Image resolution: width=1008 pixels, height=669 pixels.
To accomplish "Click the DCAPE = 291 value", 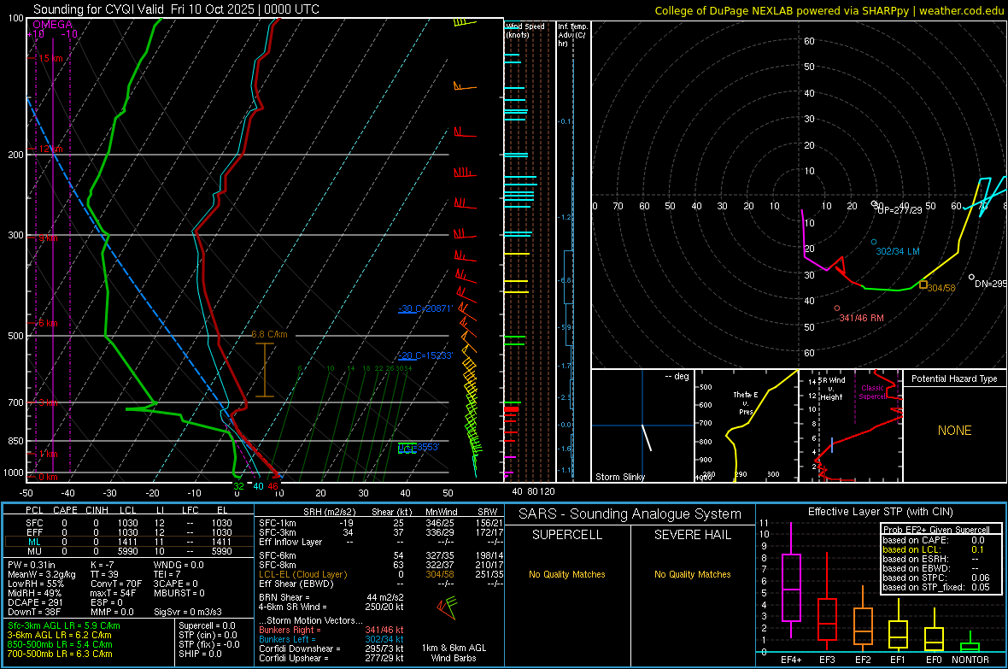I will [35, 602].
